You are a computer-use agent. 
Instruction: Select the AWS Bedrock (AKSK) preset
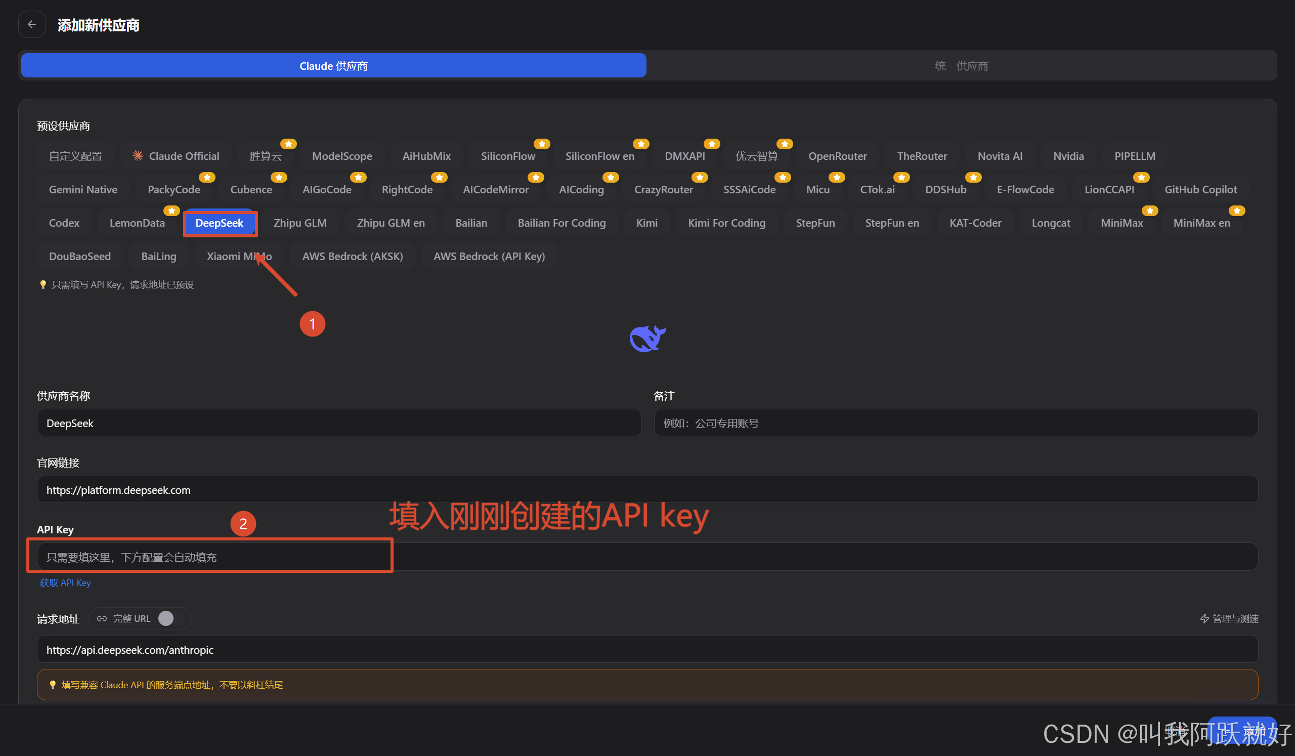click(x=353, y=256)
